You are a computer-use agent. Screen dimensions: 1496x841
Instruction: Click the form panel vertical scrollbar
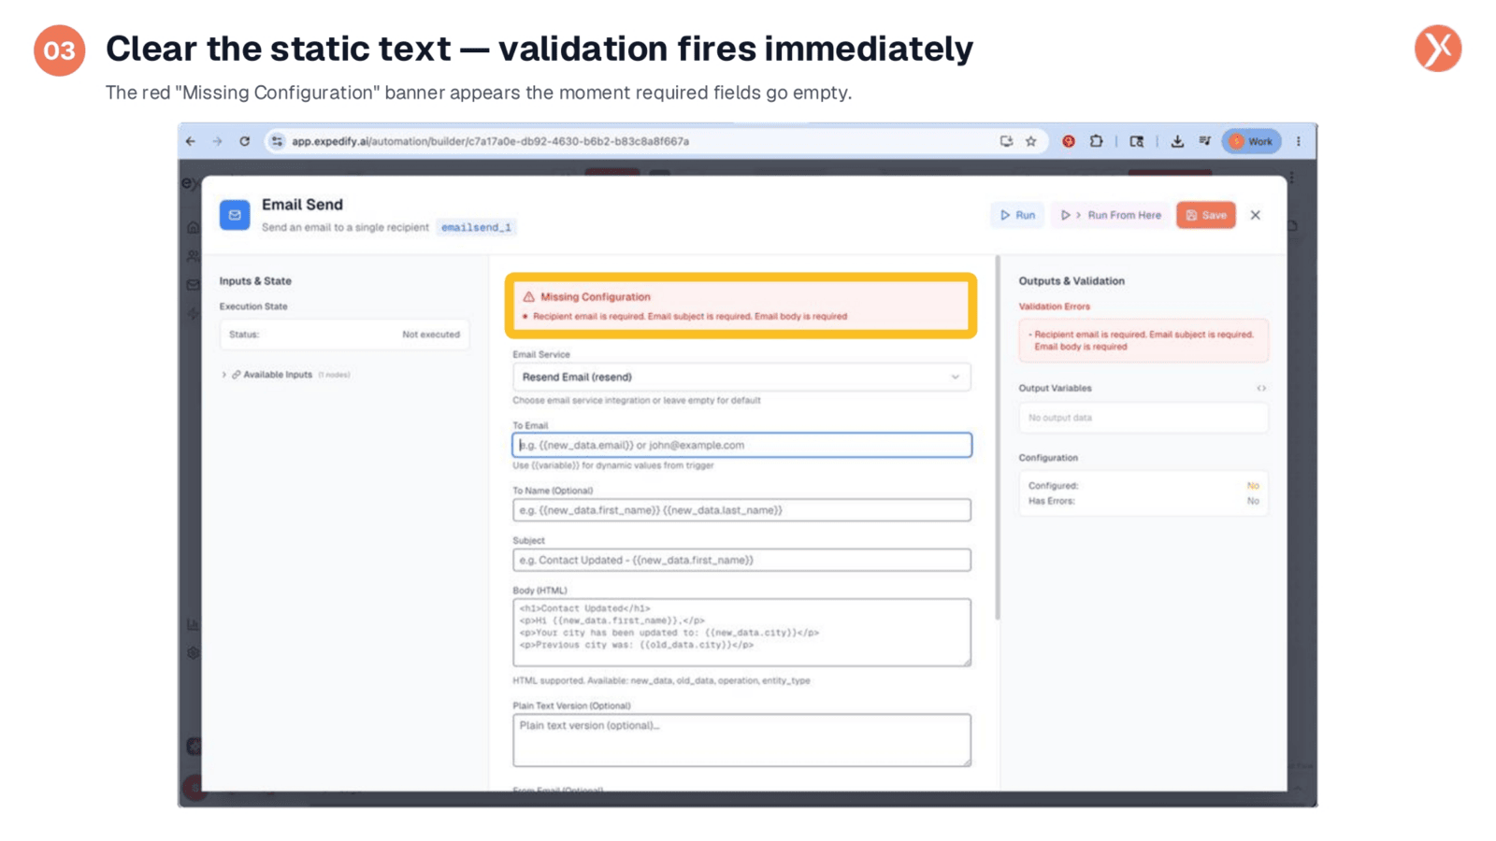click(x=997, y=437)
